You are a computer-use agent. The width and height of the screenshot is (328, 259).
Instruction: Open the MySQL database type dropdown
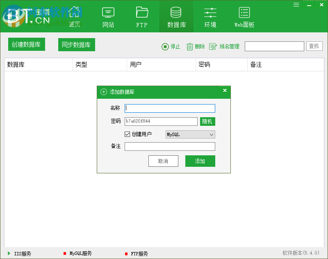[190, 134]
